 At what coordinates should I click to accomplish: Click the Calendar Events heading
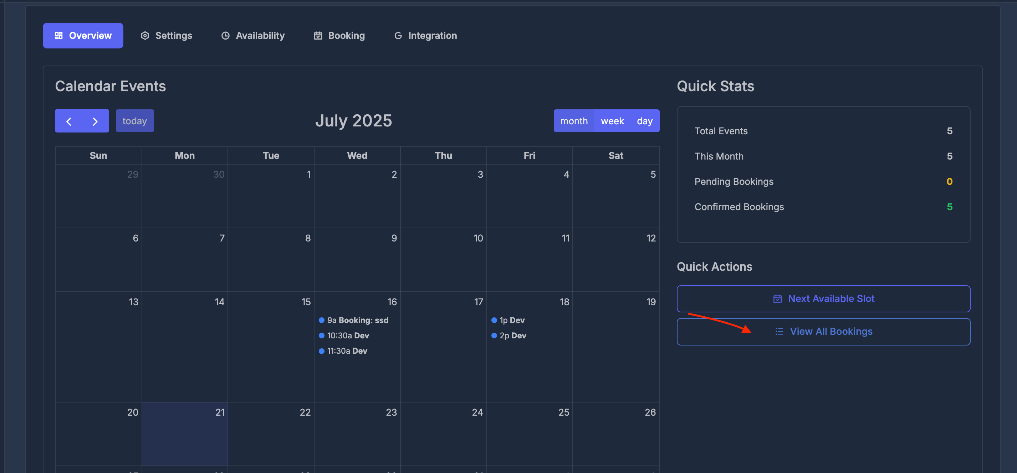tap(111, 87)
